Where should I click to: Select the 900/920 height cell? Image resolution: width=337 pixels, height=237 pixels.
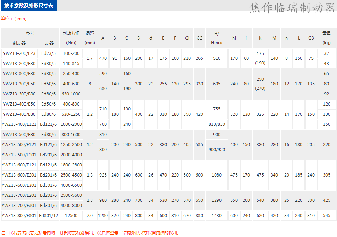pos(217,150)
